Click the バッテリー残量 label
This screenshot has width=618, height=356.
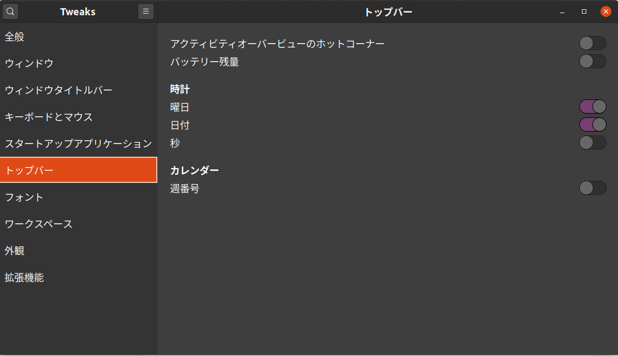click(204, 62)
